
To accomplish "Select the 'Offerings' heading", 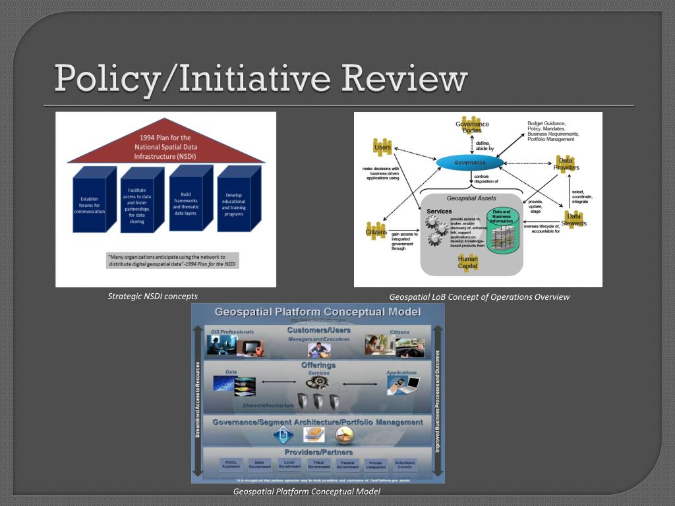I will [318, 365].
